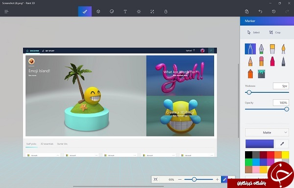Select the Pencil brush
Screen dimensions: 294x188
coord(250,61)
